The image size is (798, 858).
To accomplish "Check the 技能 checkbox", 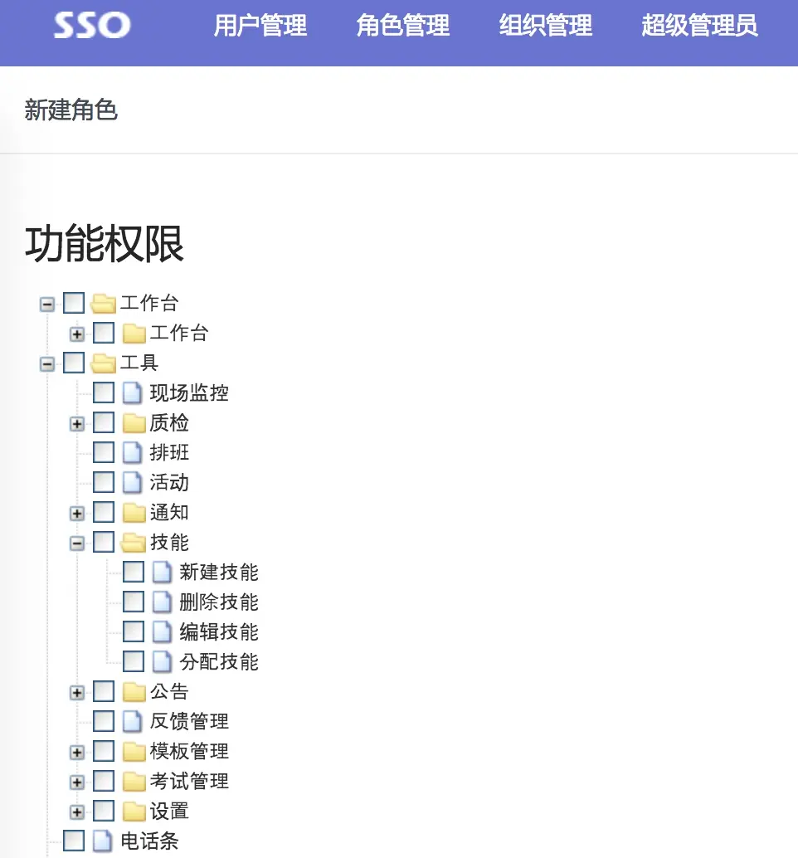I will pyautogui.click(x=104, y=542).
